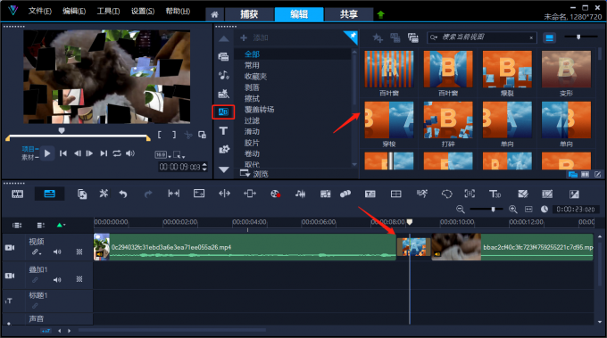Click zoom in magnifier on timeline

(513, 210)
